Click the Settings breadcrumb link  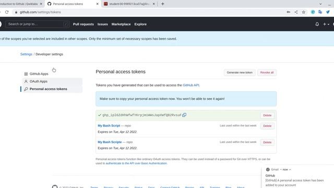coord(26,54)
